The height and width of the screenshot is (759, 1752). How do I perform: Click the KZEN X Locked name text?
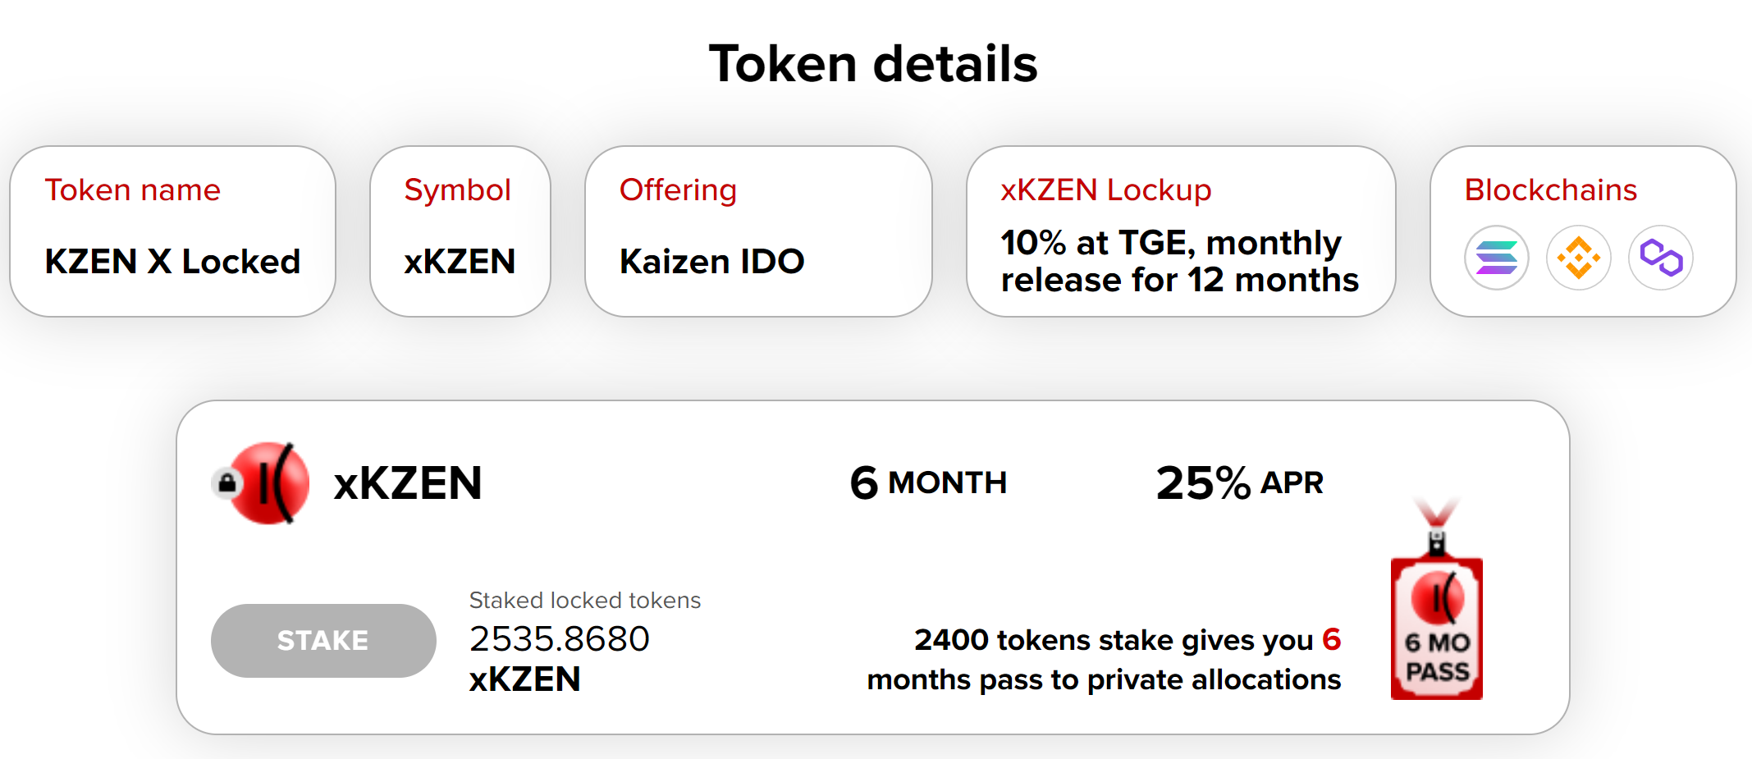pos(172,262)
